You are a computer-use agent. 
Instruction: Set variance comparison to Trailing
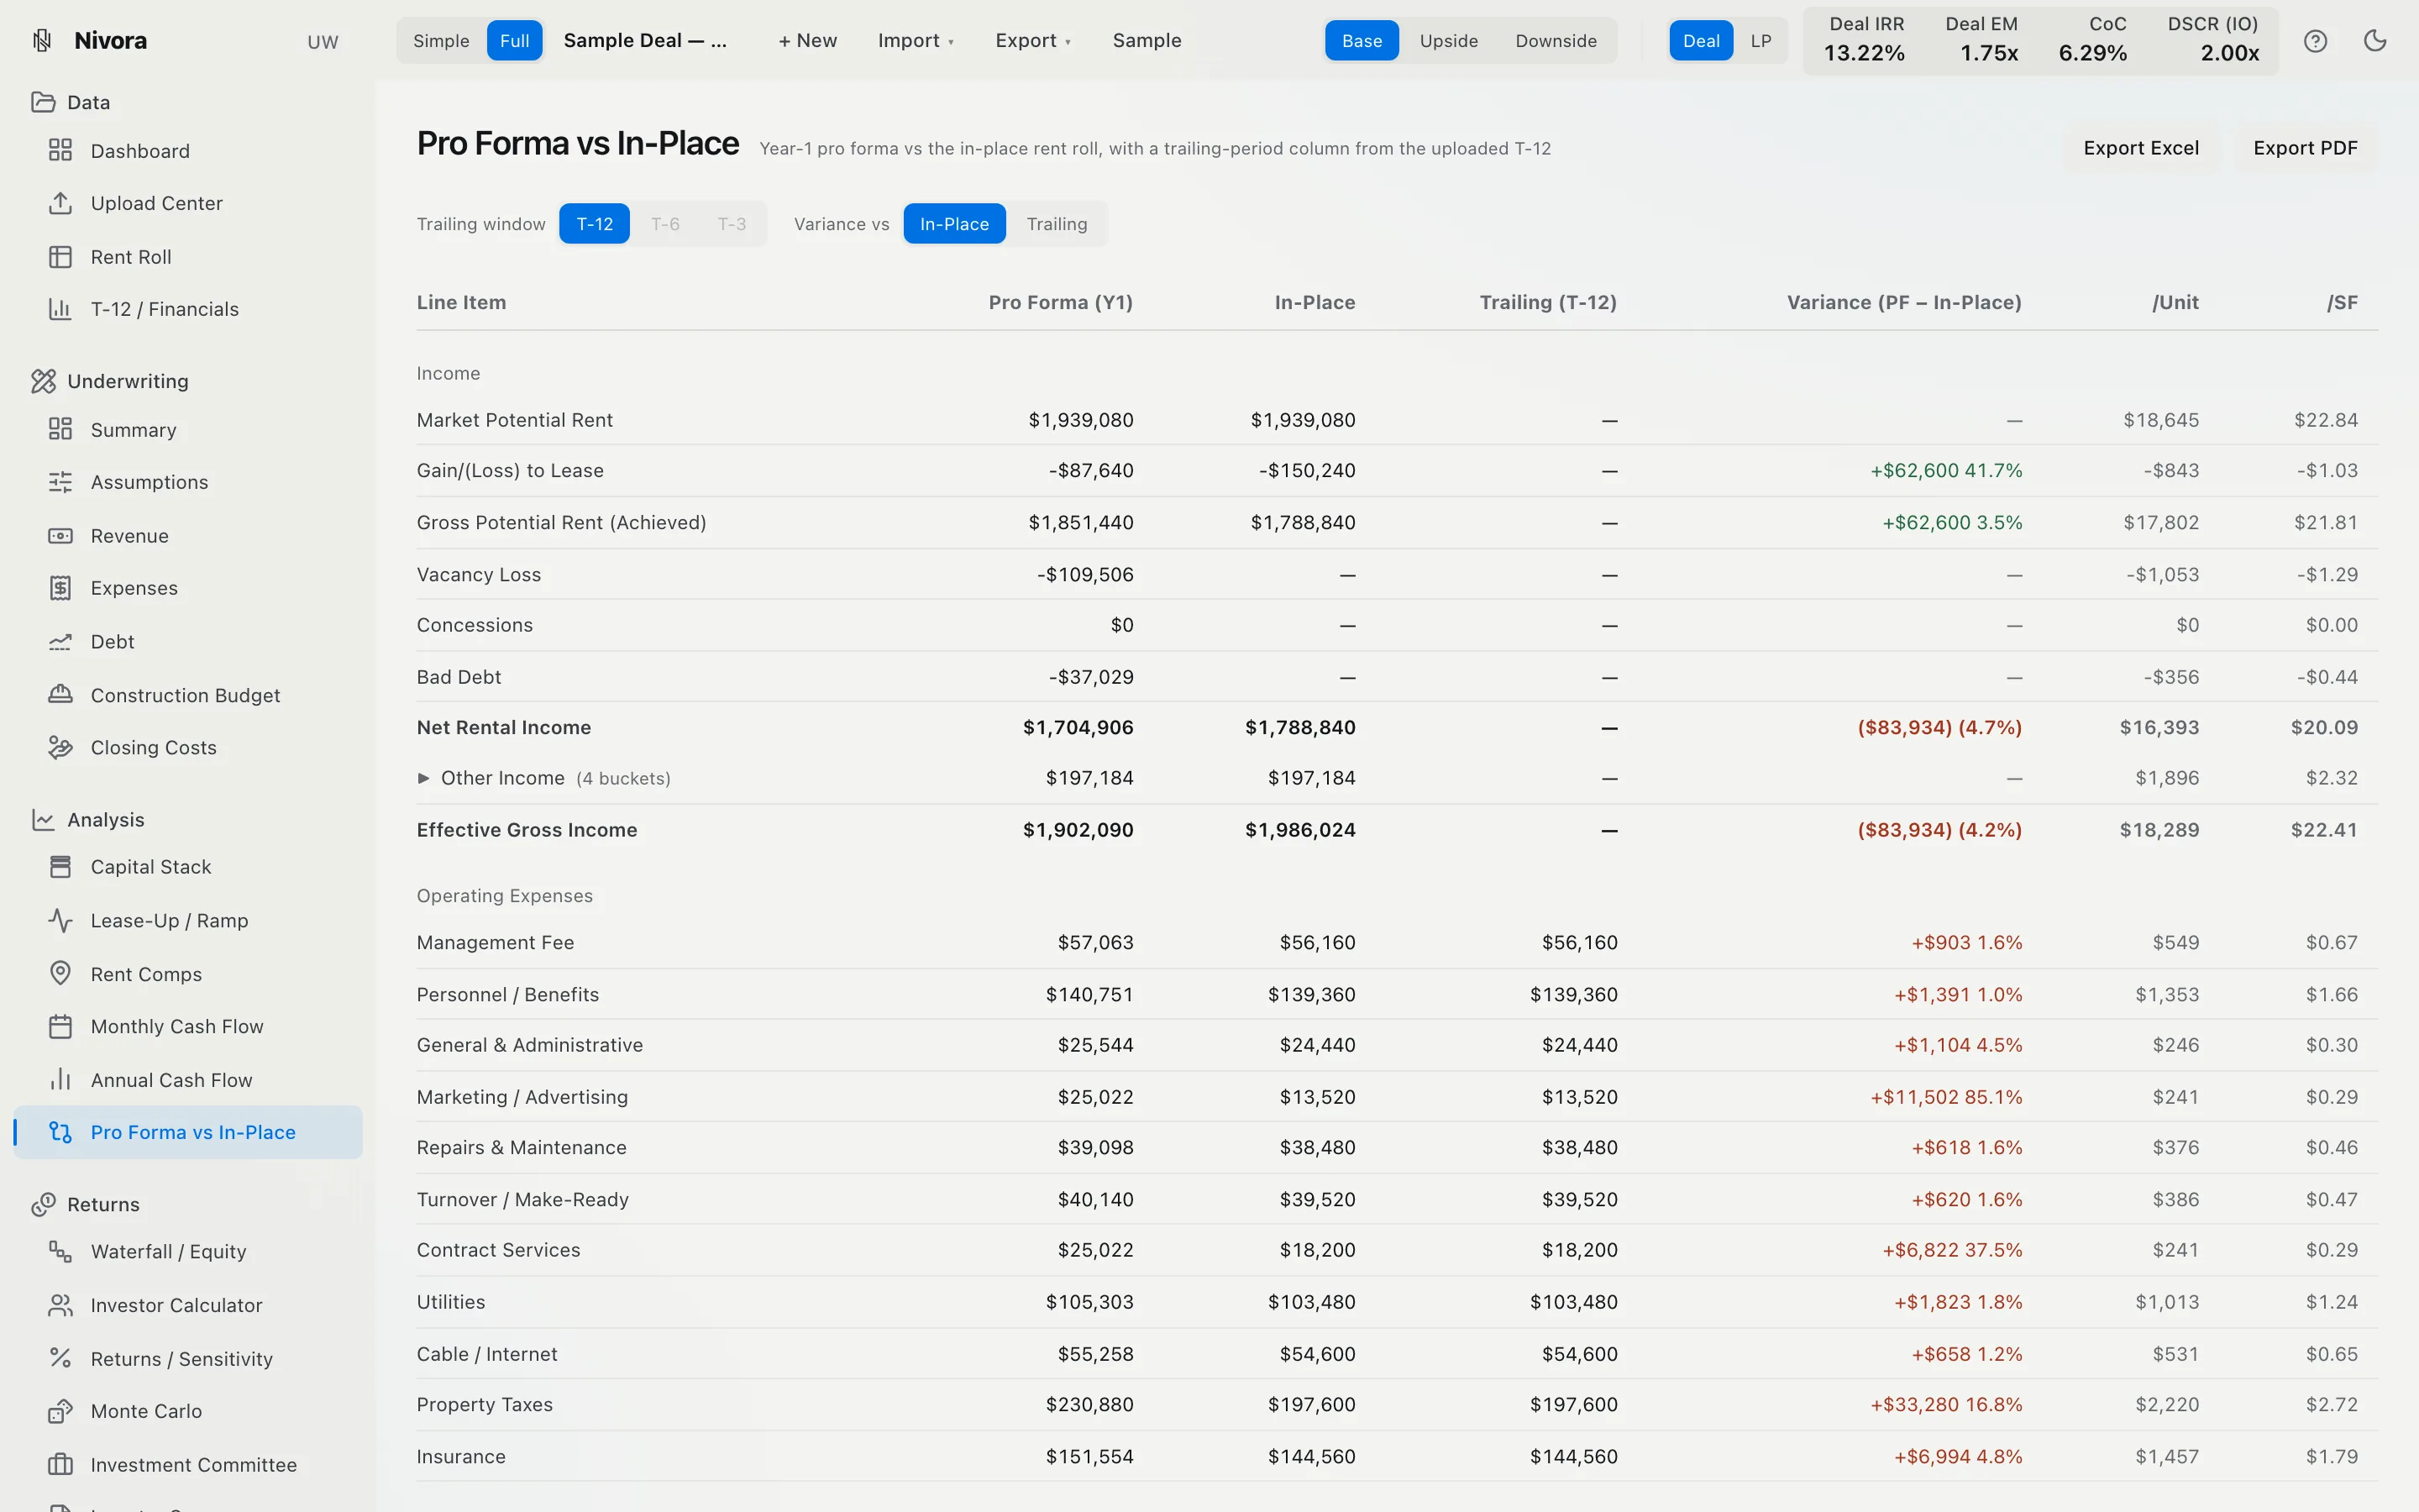click(x=1057, y=224)
